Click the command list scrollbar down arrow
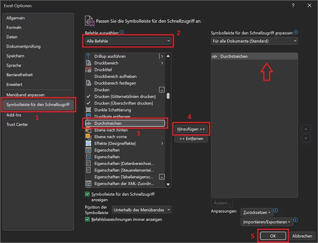318x243 pixels. tap(168, 184)
